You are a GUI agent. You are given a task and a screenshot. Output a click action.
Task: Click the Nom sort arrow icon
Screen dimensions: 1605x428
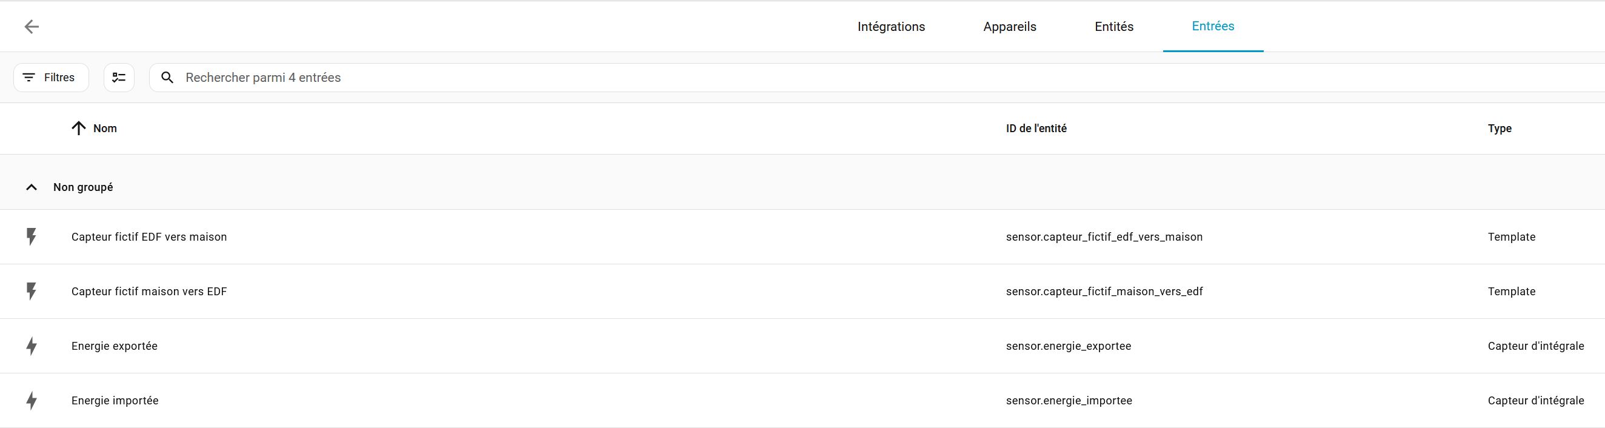(x=79, y=129)
